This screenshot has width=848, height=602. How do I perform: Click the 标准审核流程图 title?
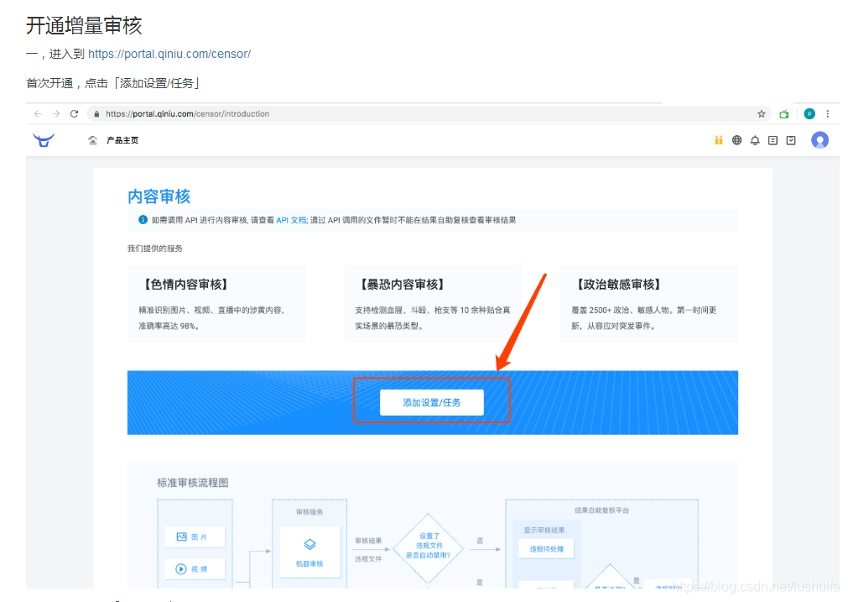pos(193,483)
